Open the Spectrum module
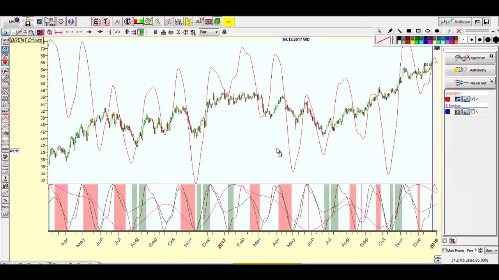This screenshot has width=499, height=280. [x=470, y=58]
